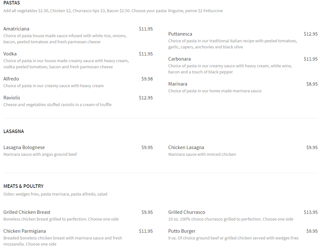Click the $8.95 Marinara price

(x=312, y=84)
